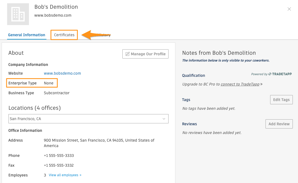Image resolution: width=298 pixels, height=183 pixels.
Task: Select the General Information tab
Action: (26, 35)
